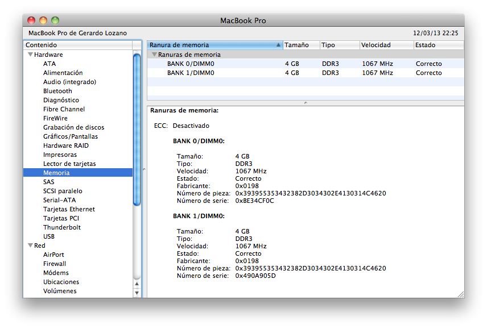Click the sidebar vertical splitter handle
487x329 pixels.
(144, 169)
